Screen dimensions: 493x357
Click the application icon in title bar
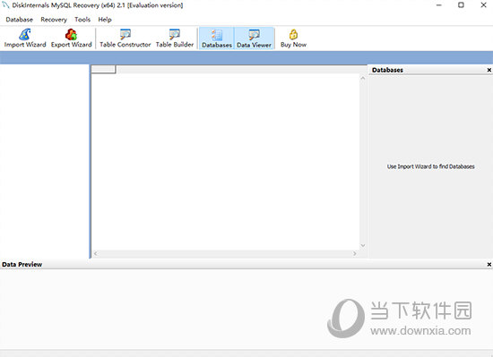pyautogui.click(x=5, y=5)
